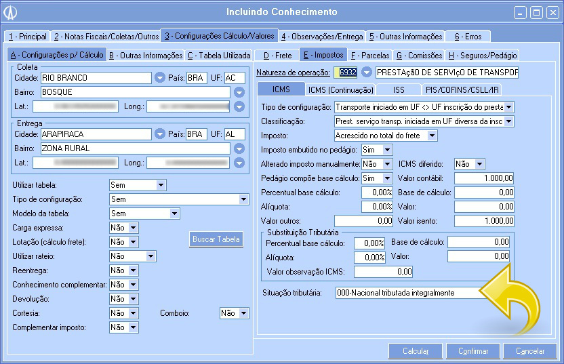
Task: Open the ICMS diferido dropdown
Action: pos(479,163)
